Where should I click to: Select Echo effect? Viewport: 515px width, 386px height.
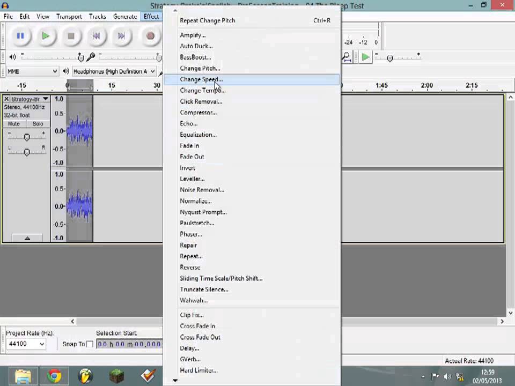click(x=252, y=123)
